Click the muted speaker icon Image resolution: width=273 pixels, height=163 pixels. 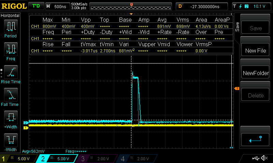click(x=264, y=158)
